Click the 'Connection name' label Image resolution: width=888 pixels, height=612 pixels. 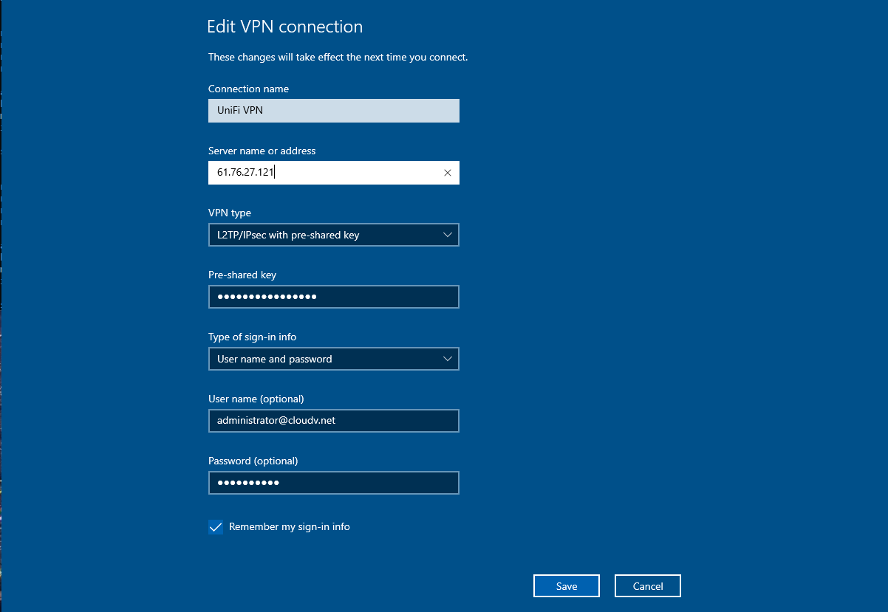[248, 89]
